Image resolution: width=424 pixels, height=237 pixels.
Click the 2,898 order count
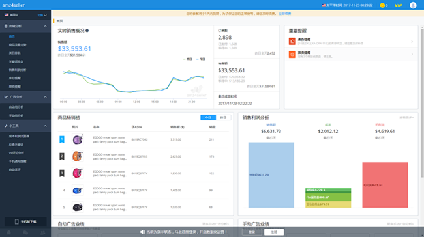tap(225, 38)
